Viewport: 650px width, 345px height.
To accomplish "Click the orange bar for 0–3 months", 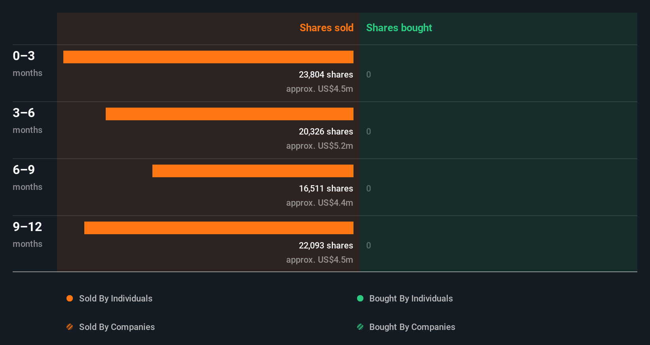I will (x=208, y=57).
